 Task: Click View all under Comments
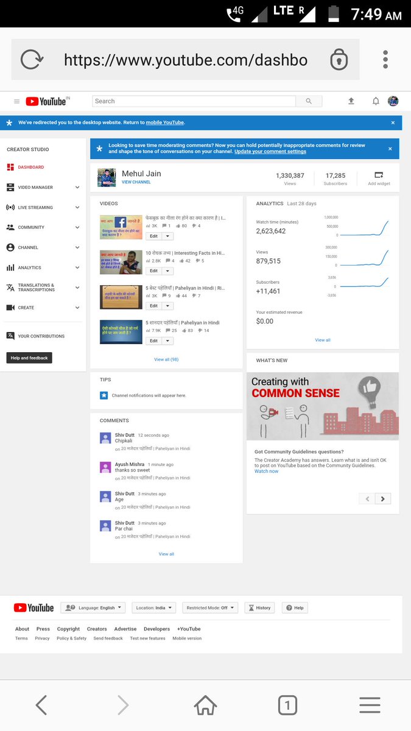[166, 554]
